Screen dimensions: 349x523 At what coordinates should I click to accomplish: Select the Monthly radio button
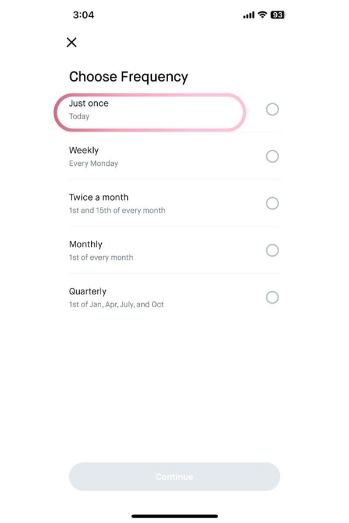coord(272,250)
